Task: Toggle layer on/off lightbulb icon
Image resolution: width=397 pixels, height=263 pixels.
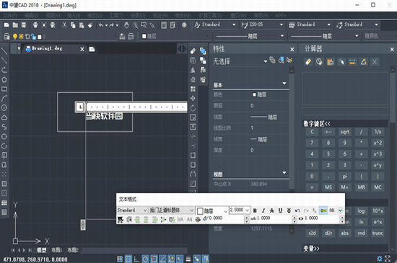Action: [x=15, y=37]
